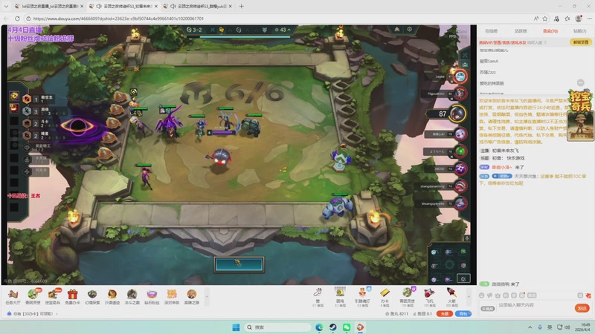The height and width of the screenshot is (334, 595).
Task: Open Microsoft Edge from taskbar
Action: [x=319, y=327]
